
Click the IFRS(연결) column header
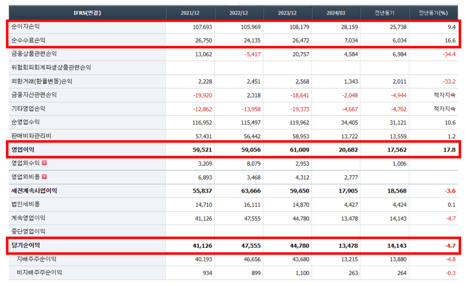(x=87, y=13)
